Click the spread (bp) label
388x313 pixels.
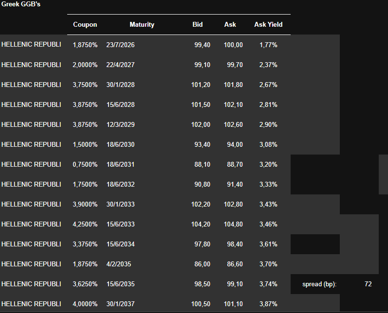click(x=319, y=284)
